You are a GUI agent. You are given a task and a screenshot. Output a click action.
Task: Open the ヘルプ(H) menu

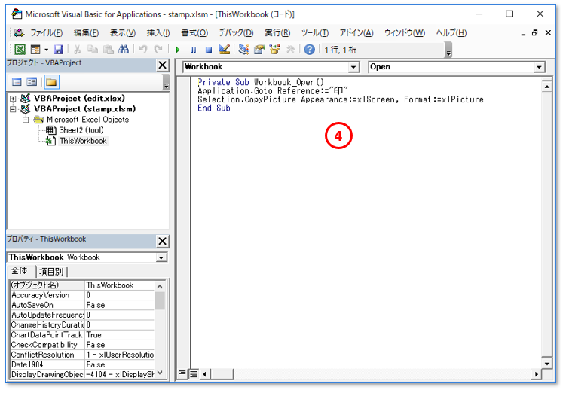(451, 33)
